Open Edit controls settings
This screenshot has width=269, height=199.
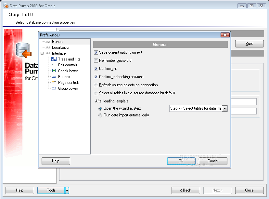68,65
